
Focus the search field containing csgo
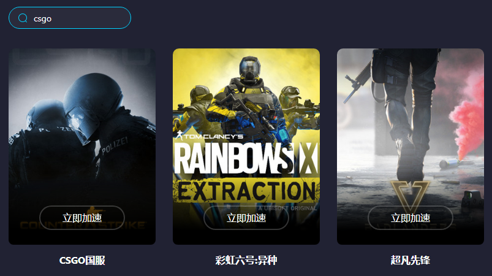point(70,18)
